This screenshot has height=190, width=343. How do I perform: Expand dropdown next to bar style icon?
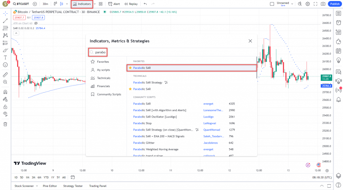[x=67, y=4]
